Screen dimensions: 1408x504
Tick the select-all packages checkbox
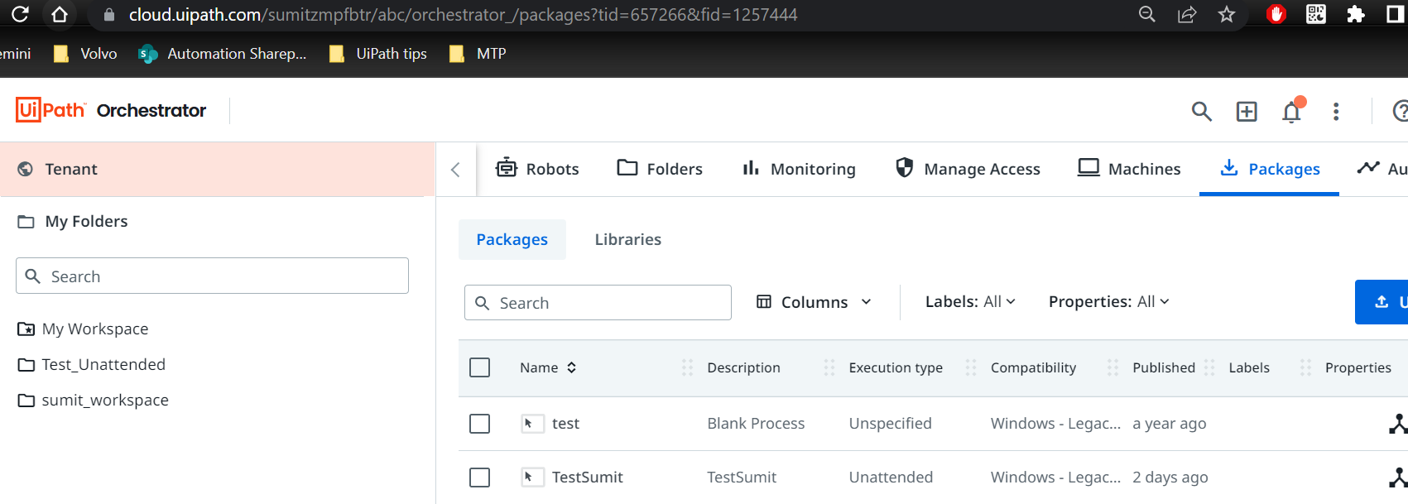point(480,367)
